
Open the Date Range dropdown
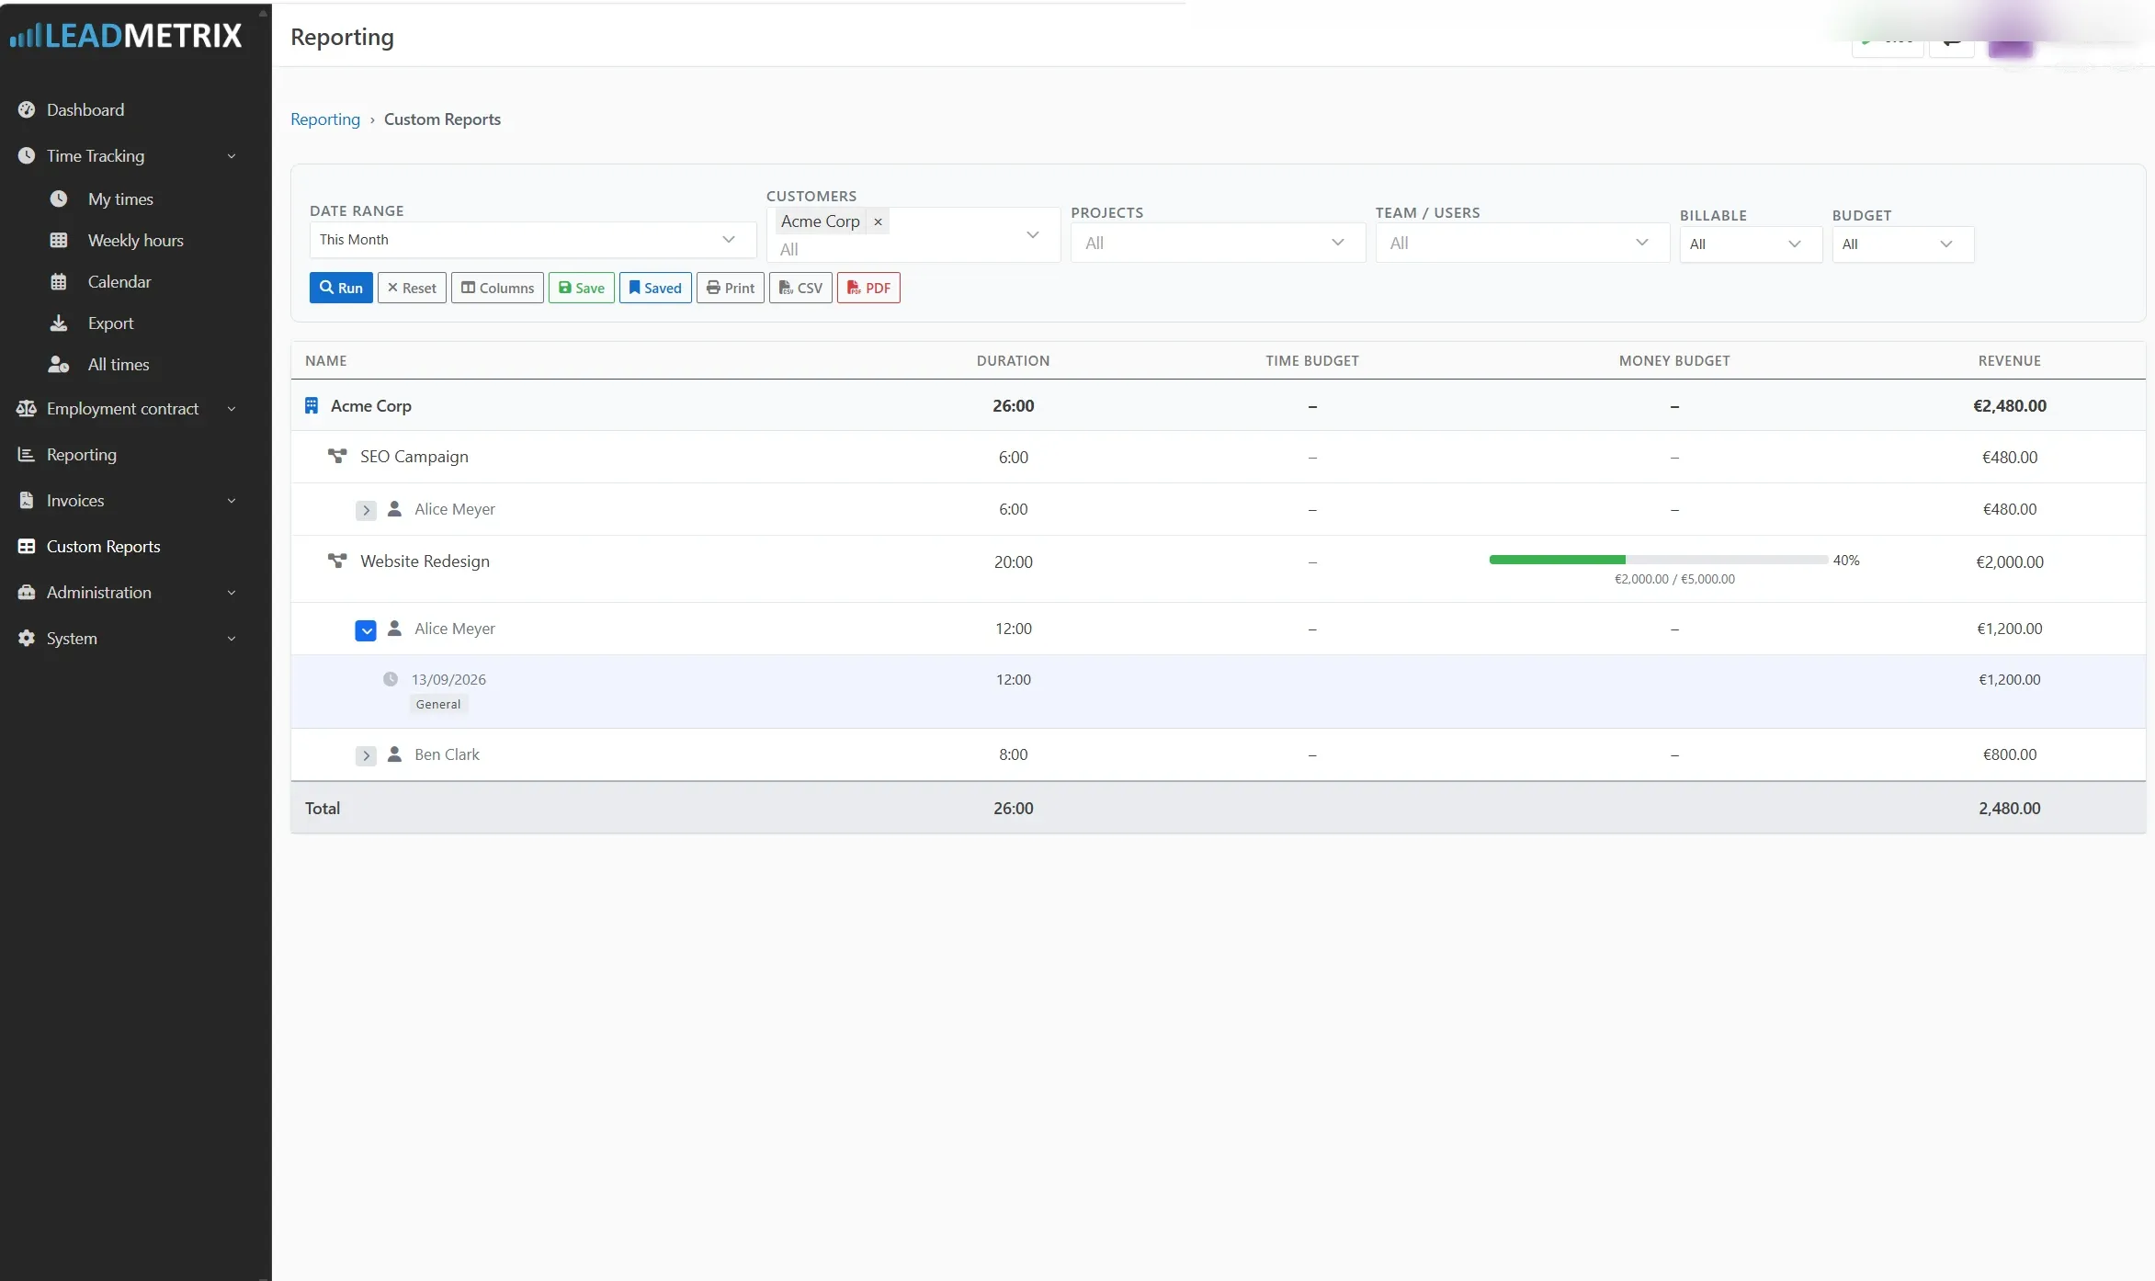point(532,239)
